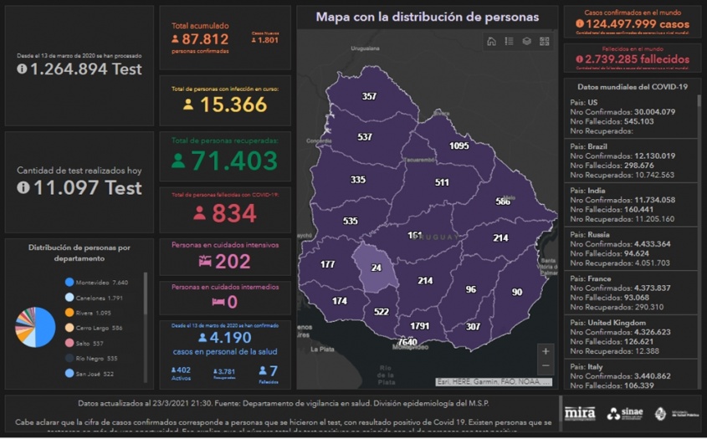The height and width of the screenshot is (439, 707).
Task: Open the map layers icon
Action: tap(526, 41)
